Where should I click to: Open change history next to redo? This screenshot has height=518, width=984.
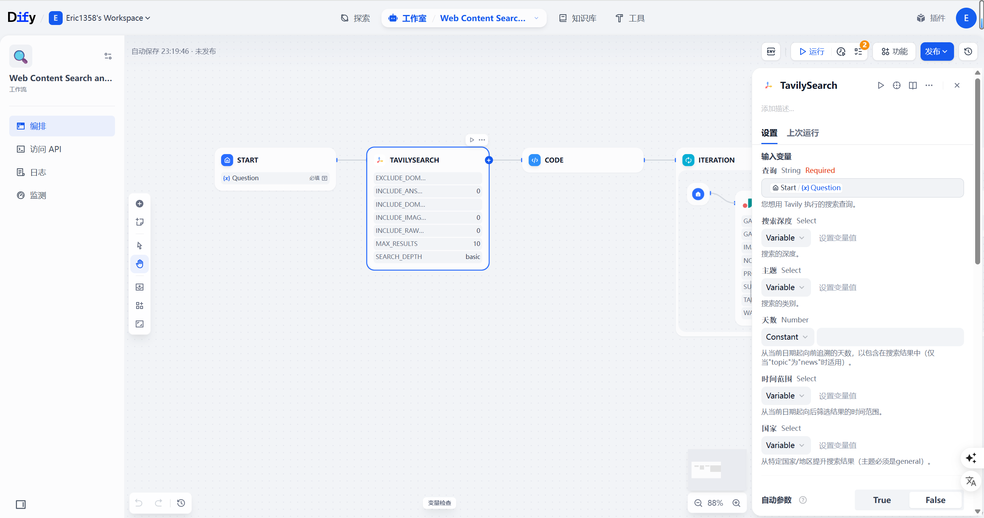(x=181, y=503)
